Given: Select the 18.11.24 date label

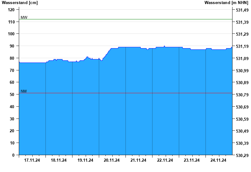Looking at the screenshot, I should (x=59, y=160).
